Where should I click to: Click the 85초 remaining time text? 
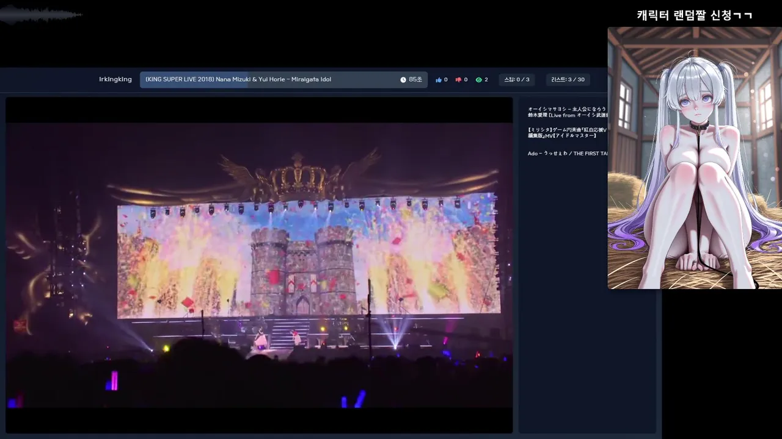pyautogui.click(x=415, y=80)
